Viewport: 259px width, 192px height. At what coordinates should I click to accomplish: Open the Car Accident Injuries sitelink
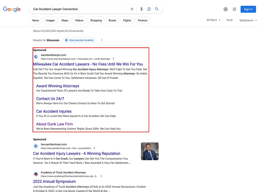coord(54,111)
